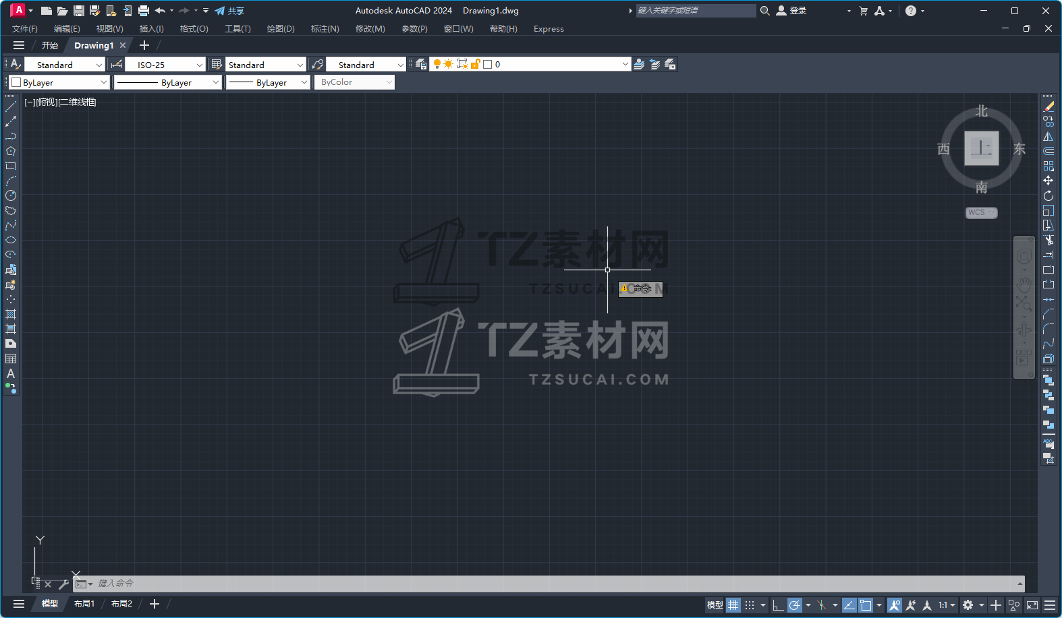This screenshot has width=1062, height=618.
Task: Open the Table insert tool
Action: pyautogui.click(x=11, y=359)
